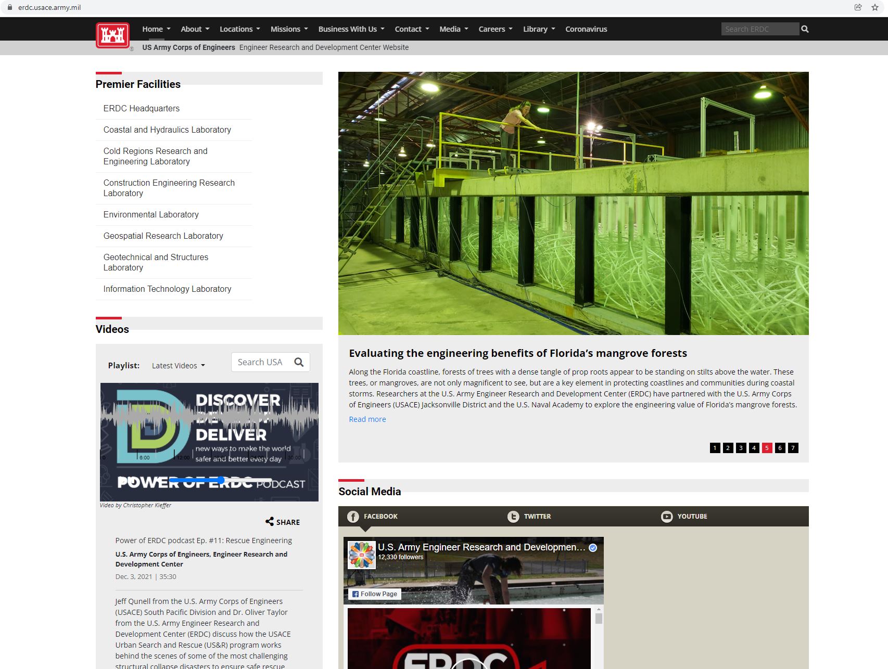Open Environmental Laboratory link
This screenshot has height=669, width=888.
[x=151, y=214]
